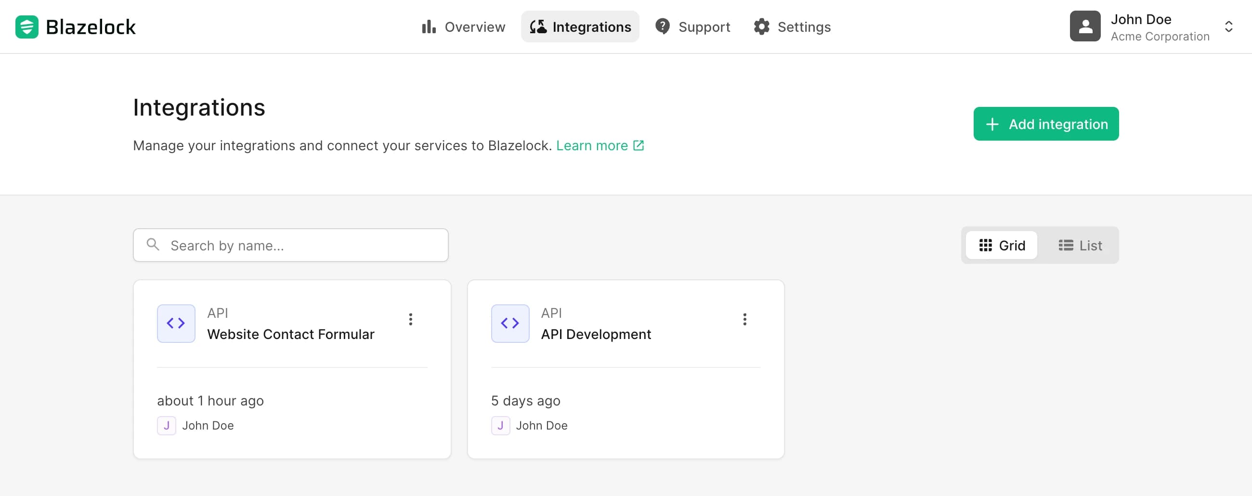Click the John Doe profile avatar icon

point(1084,27)
